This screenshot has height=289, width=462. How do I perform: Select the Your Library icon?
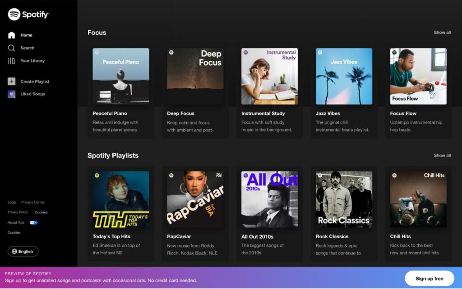[11, 60]
